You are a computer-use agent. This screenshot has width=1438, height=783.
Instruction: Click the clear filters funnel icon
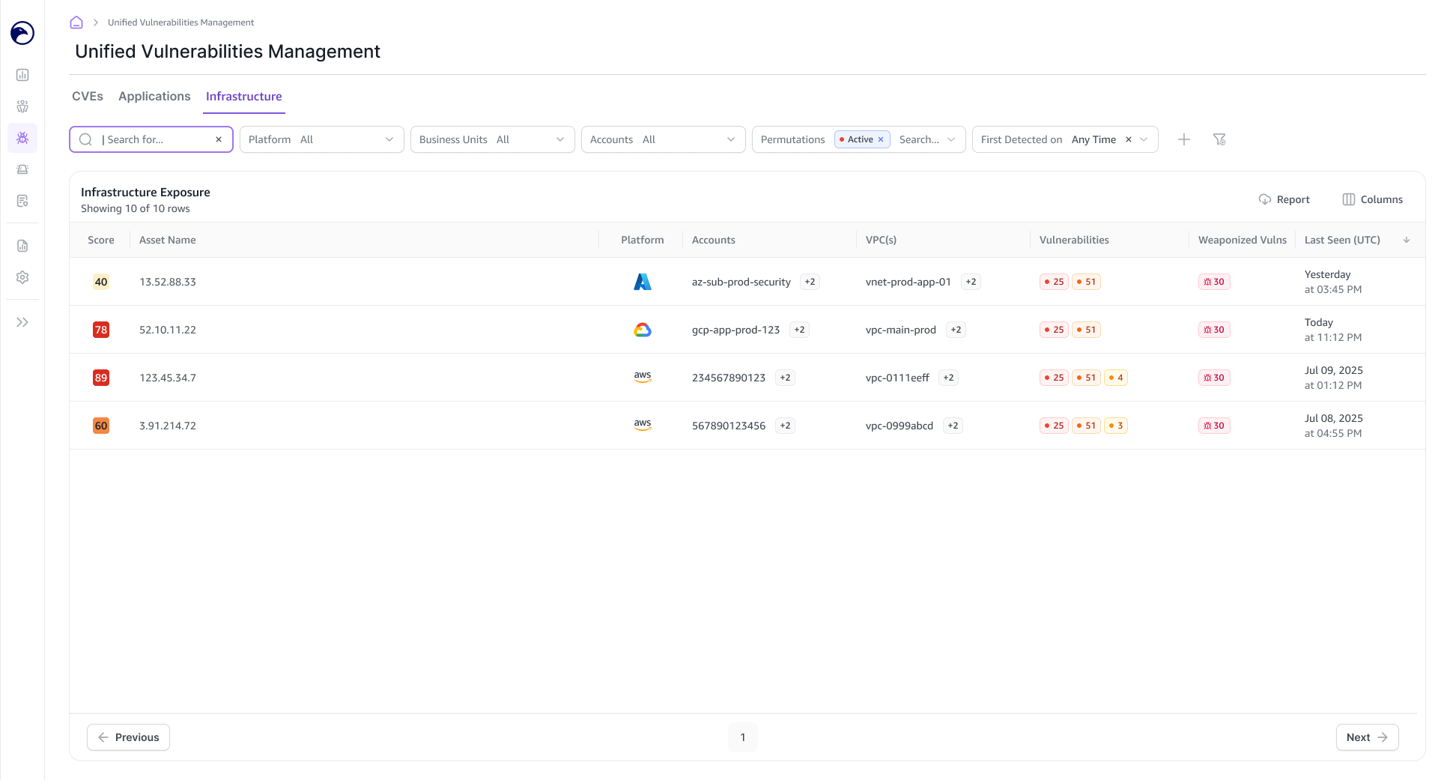[1219, 139]
